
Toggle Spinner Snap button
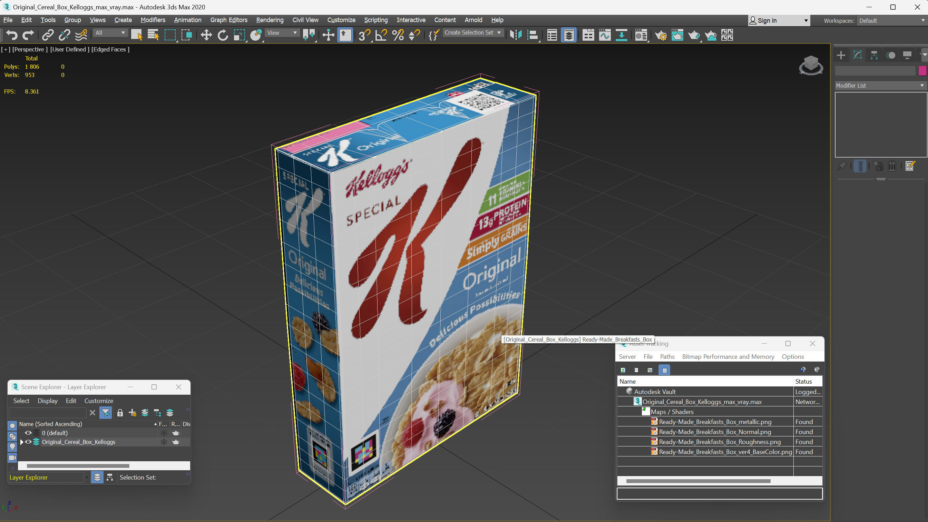pyautogui.click(x=414, y=35)
